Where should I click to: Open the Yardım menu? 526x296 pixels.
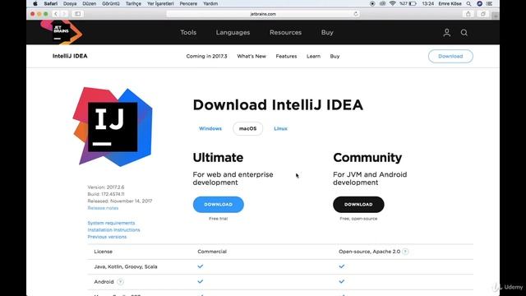[x=210, y=3]
